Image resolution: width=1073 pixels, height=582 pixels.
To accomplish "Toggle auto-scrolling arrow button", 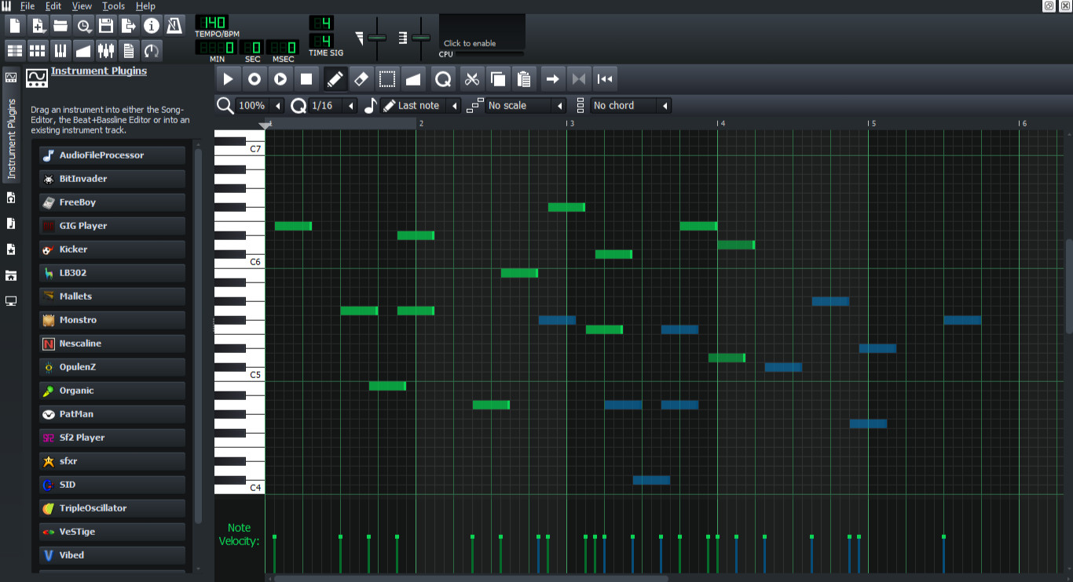I will pos(553,79).
